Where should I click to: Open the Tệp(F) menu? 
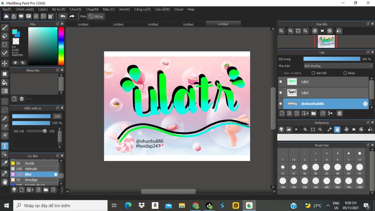[x=7, y=9]
